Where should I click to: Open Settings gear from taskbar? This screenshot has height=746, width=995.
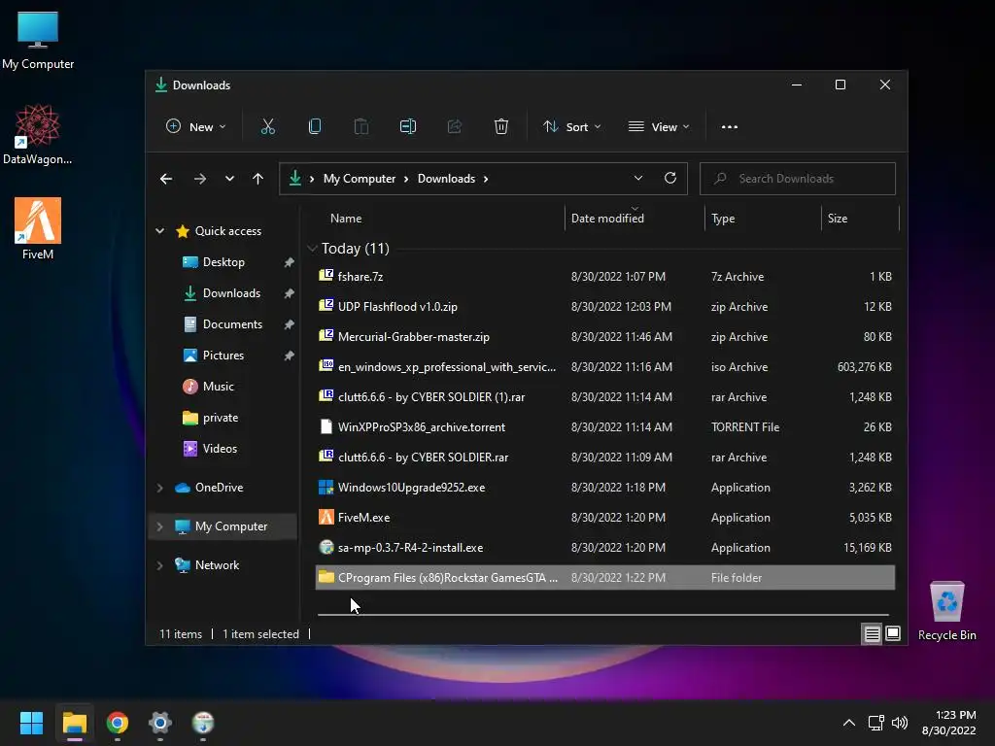(160, 723)
